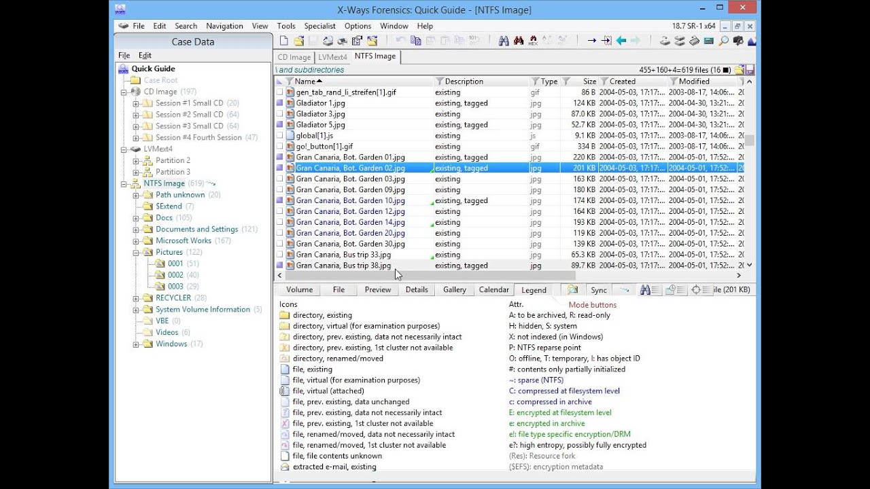Image resolution: width=870 pixels, height=489 pixels.
Task: Open Case Data File menu
Action: pos(124,55)
